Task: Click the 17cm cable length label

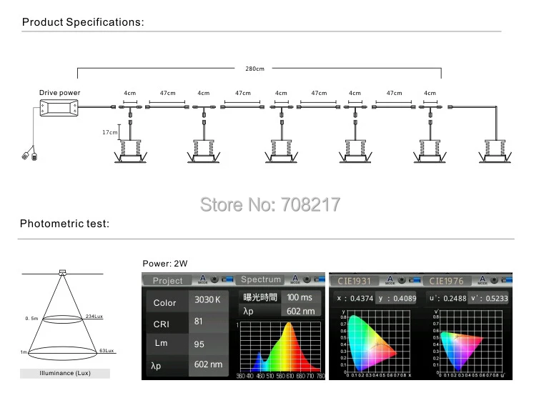Action: click(x=109, y=132)
